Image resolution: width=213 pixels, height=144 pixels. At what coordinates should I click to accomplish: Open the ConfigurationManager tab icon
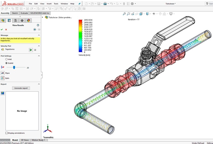click(15, 21)
